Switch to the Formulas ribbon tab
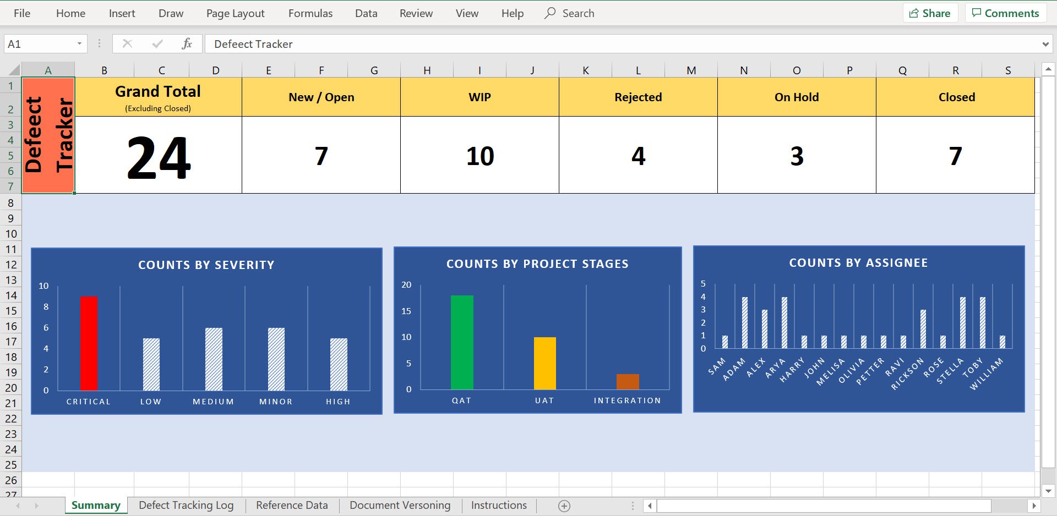The image size is (1057, 516). pyautogui.click(x=310, y=13)
